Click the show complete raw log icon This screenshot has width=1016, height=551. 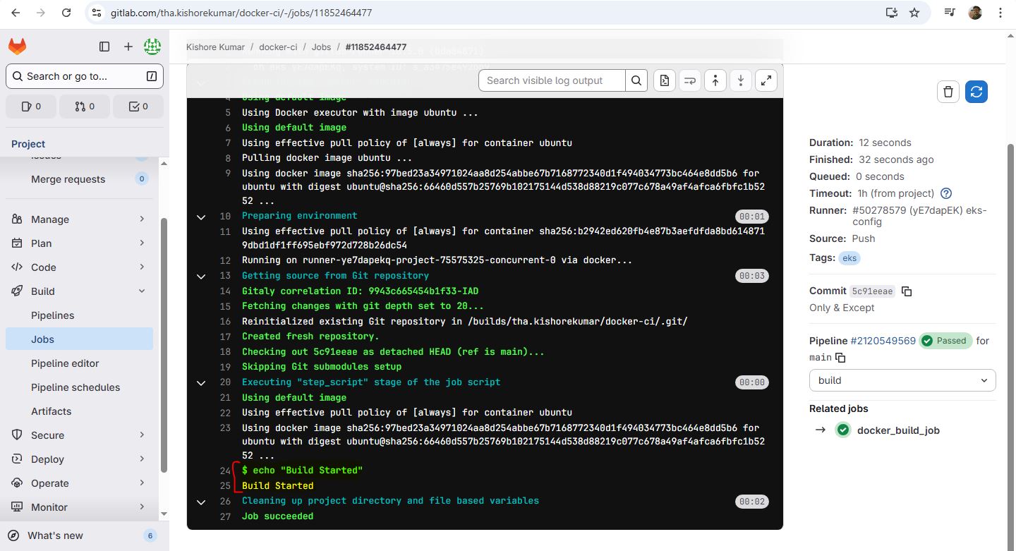click(x=664, y=80)
